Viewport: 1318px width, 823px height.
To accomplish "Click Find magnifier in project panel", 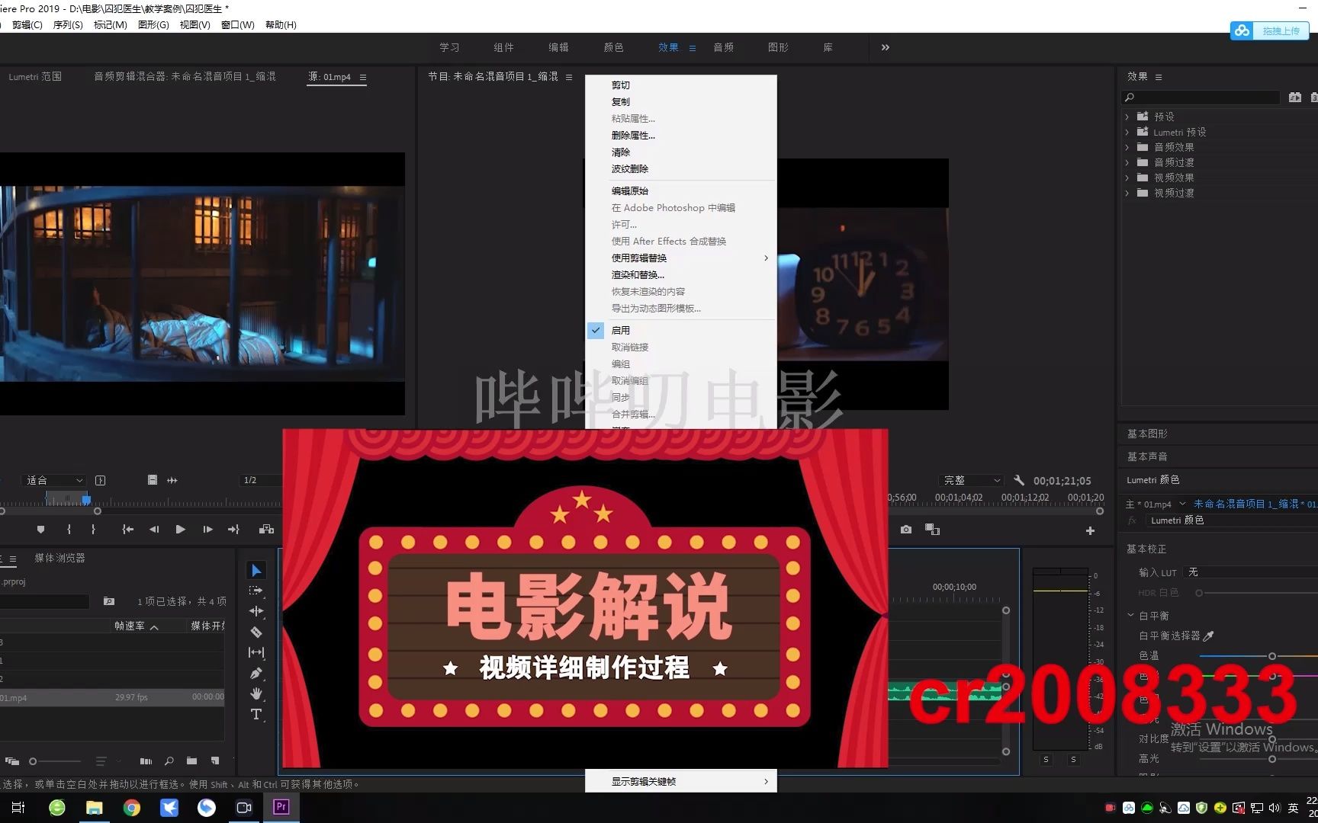I will click(x=169, y=761).
